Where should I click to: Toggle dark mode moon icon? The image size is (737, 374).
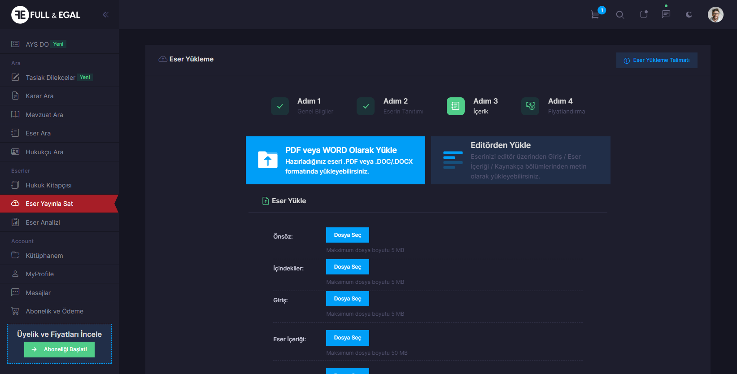click(x=689, y=15)
